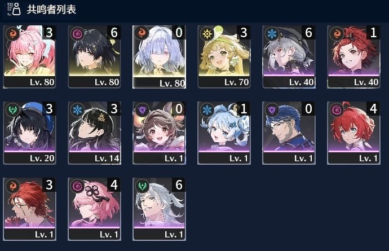Select the highlighted lavender-haired Lv. 80 card
The height and width of the screenshot is (251, 389).
pos(160,56)
